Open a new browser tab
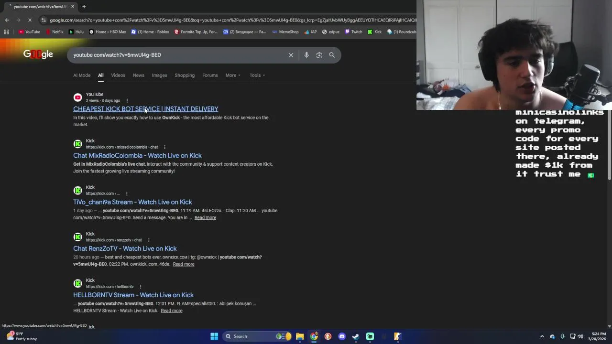 click(x=84, y=6)
